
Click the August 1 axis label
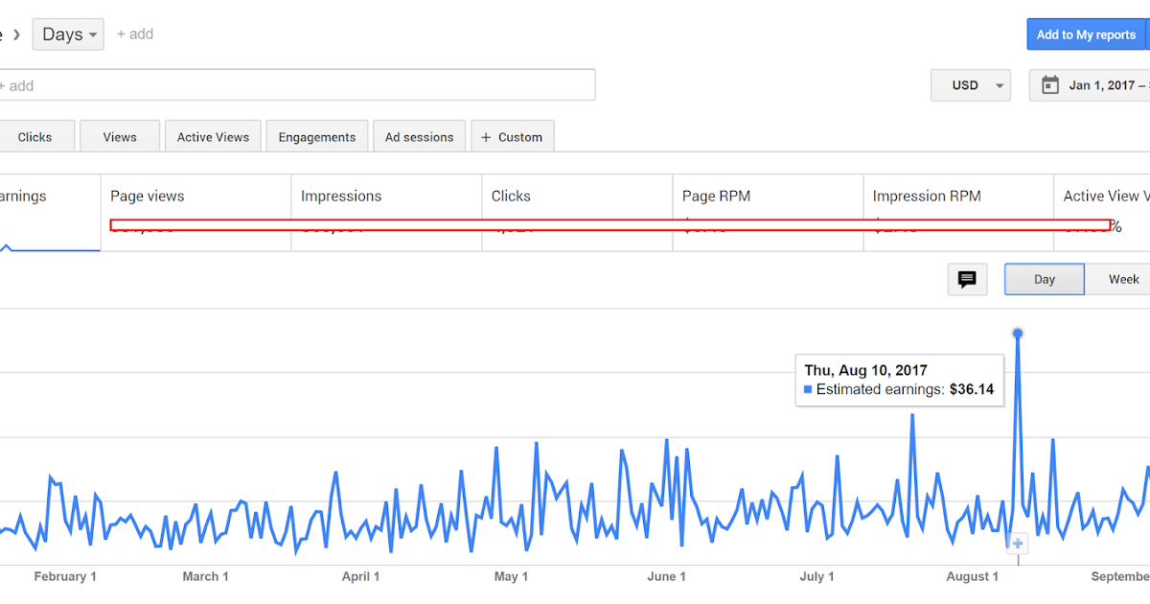click(972, 576)
